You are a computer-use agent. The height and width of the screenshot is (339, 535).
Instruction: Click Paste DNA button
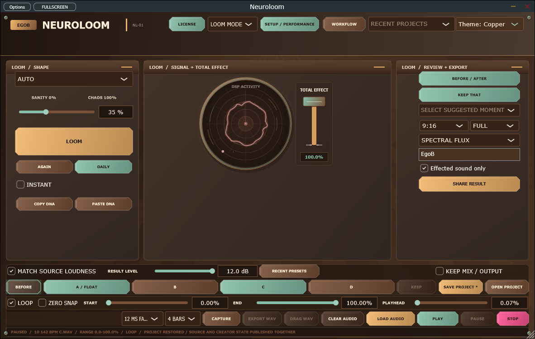pyautogui.click(x=103, y=203)
